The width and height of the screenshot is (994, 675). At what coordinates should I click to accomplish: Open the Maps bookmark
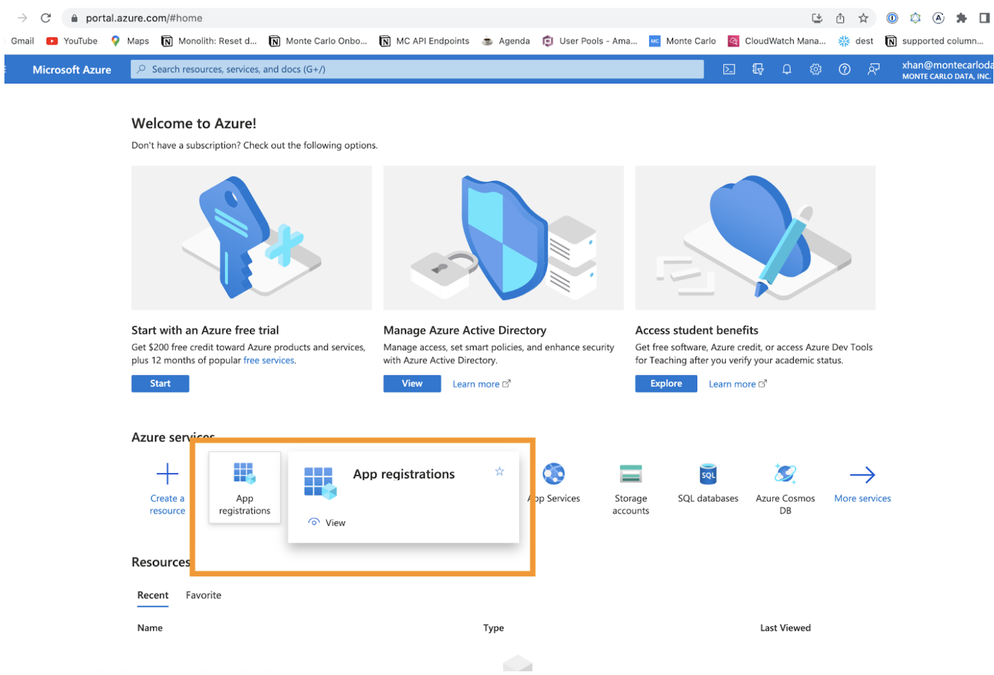pos(130,41)
